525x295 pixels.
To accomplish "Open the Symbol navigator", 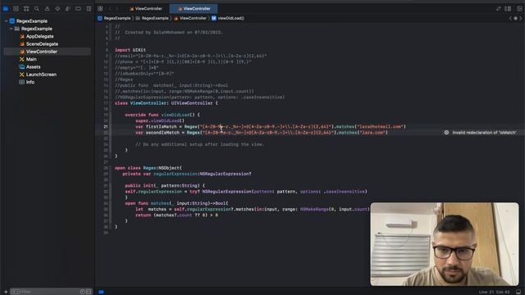I will pos(26,9).
